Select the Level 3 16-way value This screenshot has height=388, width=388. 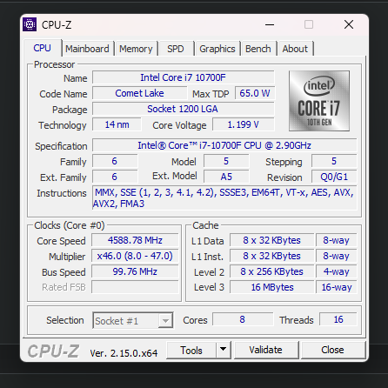point(337,287)
